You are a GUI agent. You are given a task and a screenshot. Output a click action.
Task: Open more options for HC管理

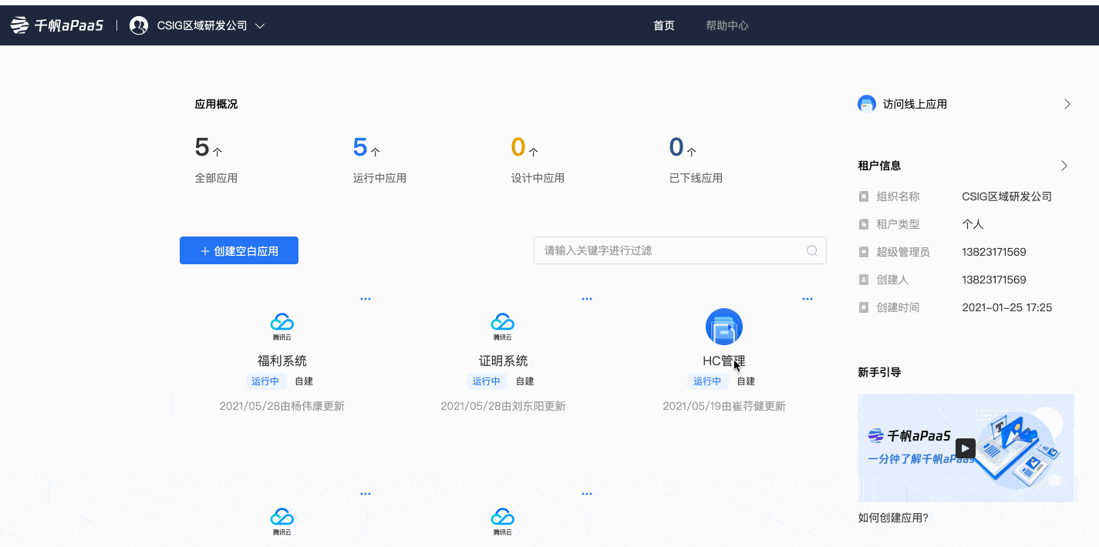[x=807, y=299]
